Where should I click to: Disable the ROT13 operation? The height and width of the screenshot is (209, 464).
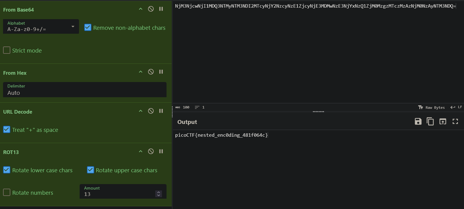151,151
